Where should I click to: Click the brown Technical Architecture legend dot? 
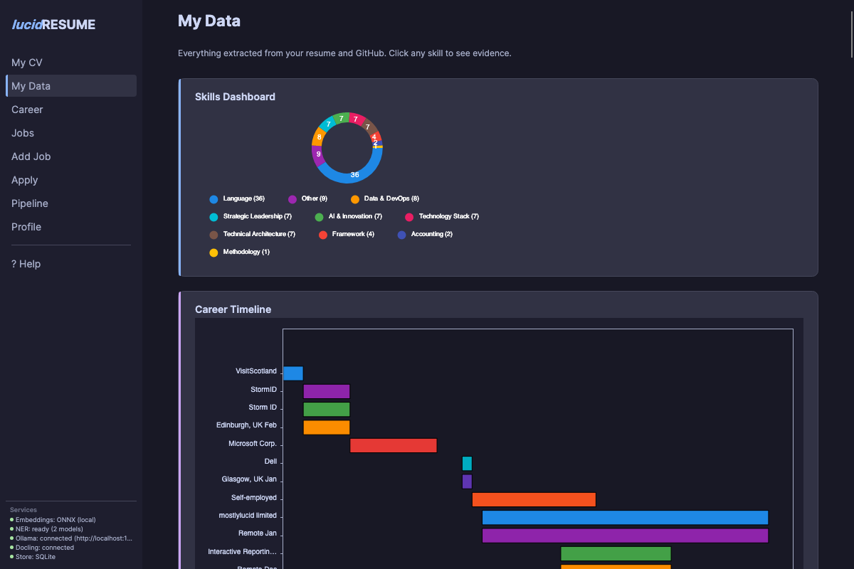213,235
